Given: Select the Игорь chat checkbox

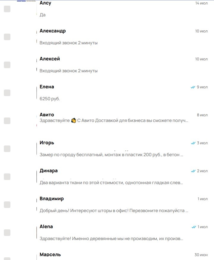Looking at the screenshot, I should click(x=7, y=149).
